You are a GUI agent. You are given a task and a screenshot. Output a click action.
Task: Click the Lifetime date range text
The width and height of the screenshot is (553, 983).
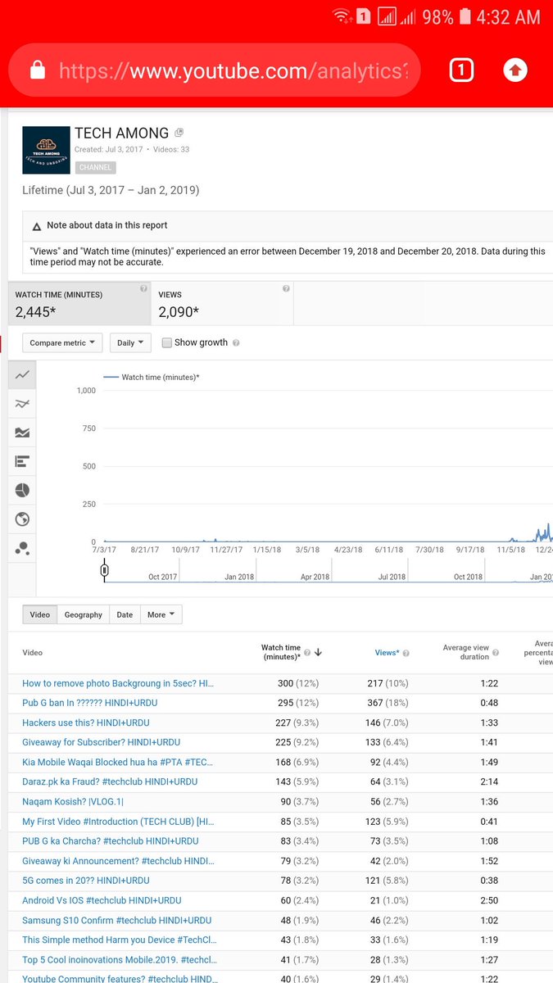pyautogui.click(x=111, y=190)
